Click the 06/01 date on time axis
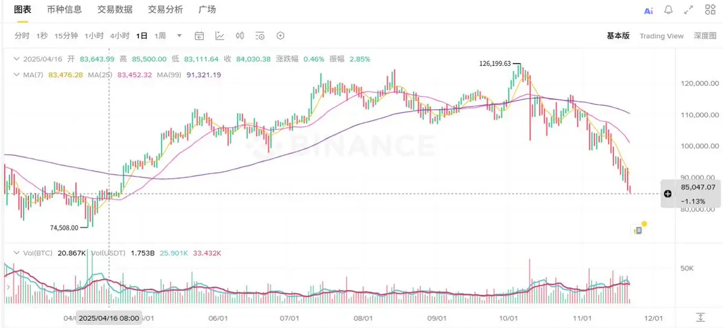Screen dimensions: 723x328 tap(218, 318)
